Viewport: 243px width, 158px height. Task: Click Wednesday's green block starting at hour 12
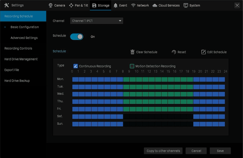pos(152,94)
